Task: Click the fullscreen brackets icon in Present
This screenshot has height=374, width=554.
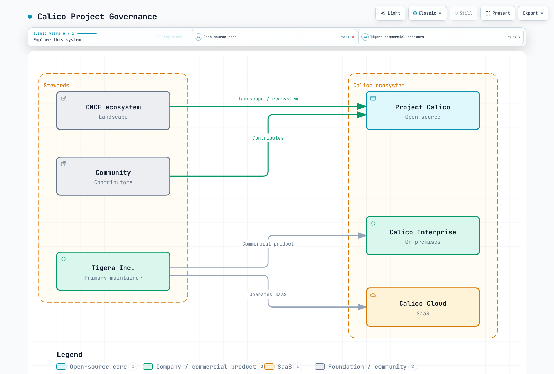Action: coord(488,13)
